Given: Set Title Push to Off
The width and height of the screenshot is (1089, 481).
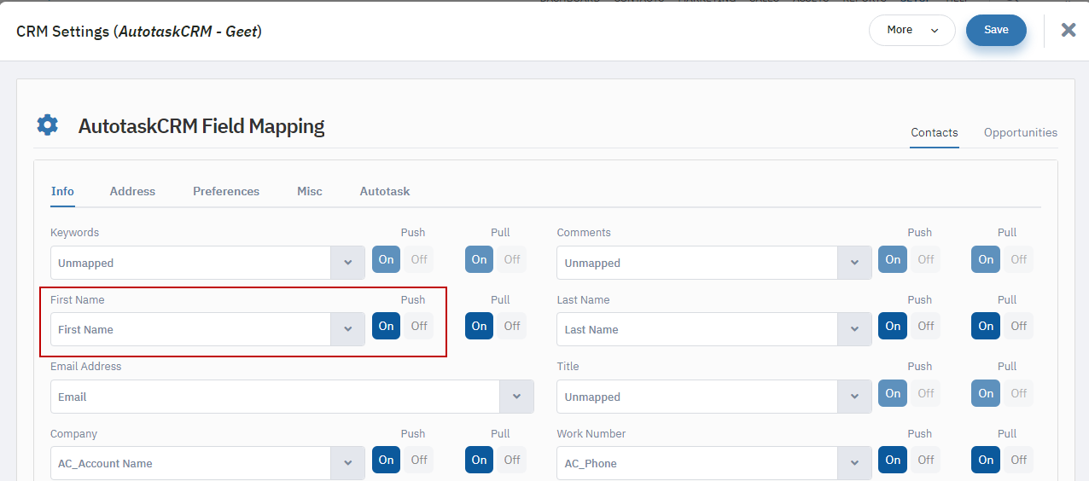Looking at the screenshot, I should click(926, 393).
